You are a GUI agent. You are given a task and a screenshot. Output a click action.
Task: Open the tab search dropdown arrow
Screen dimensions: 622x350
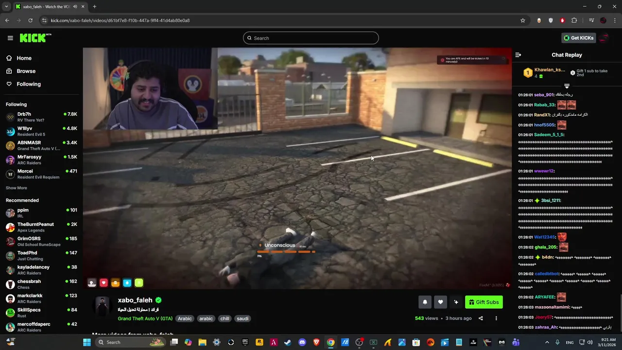coord(6,7)
